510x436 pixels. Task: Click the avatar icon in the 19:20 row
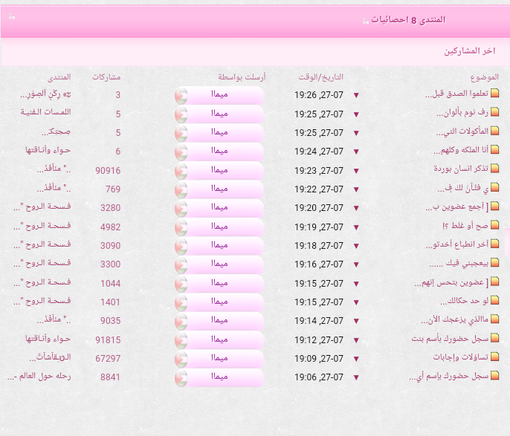pyautogui.click(x=181, y=207)
